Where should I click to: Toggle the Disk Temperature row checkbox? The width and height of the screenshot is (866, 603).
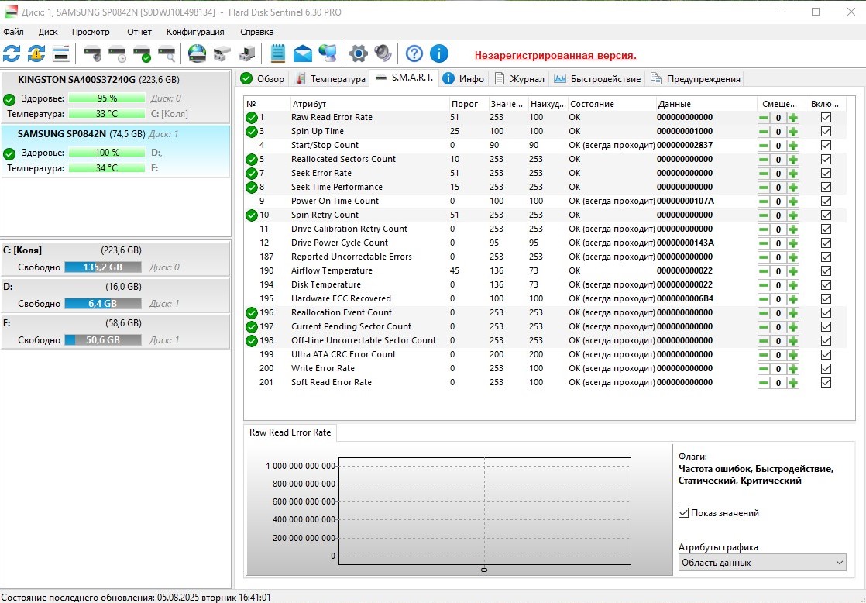click(x=826, y=285)
